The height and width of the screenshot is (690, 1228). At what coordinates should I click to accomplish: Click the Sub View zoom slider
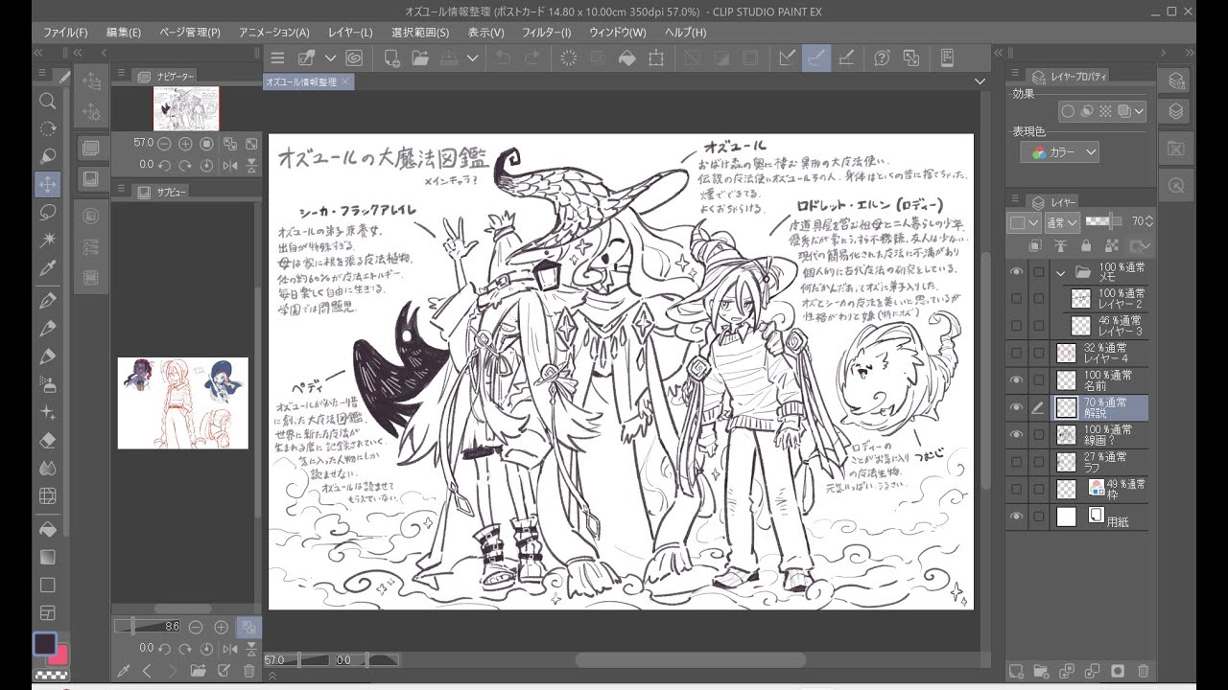(147, 627)
